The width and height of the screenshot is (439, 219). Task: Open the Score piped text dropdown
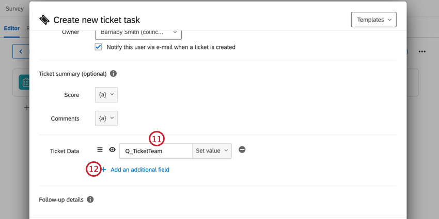106,95
